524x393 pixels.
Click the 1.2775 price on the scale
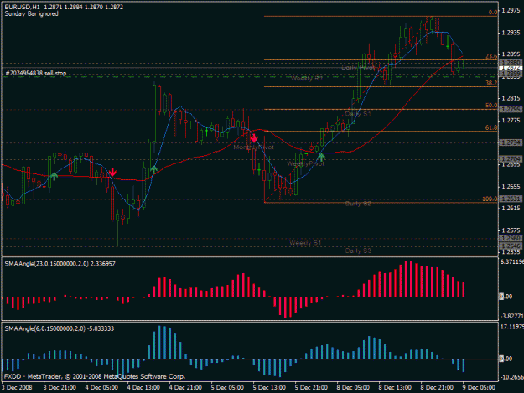pos(511,120)
